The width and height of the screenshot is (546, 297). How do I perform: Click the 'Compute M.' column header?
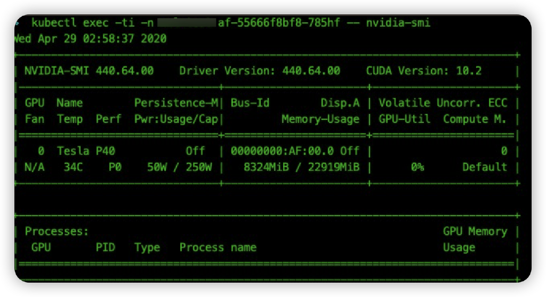coord(474,119)
